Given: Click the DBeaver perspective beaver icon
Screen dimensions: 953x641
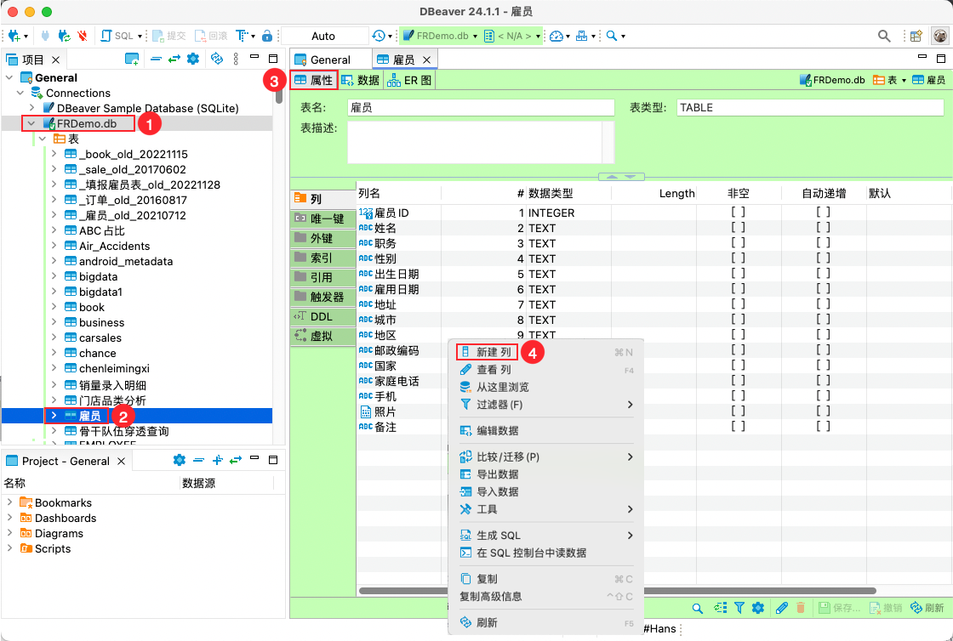Looking at the screenshot, I should click(x=940, y=36).
